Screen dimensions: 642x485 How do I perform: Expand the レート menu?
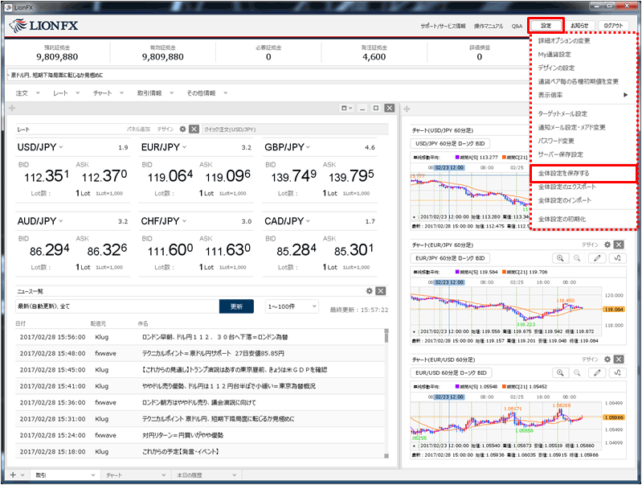click(66, 93)
